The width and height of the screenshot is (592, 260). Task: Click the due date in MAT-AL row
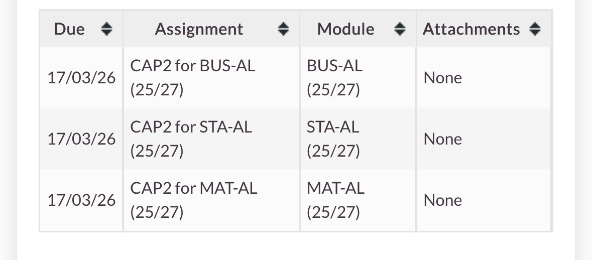point(81,201)
